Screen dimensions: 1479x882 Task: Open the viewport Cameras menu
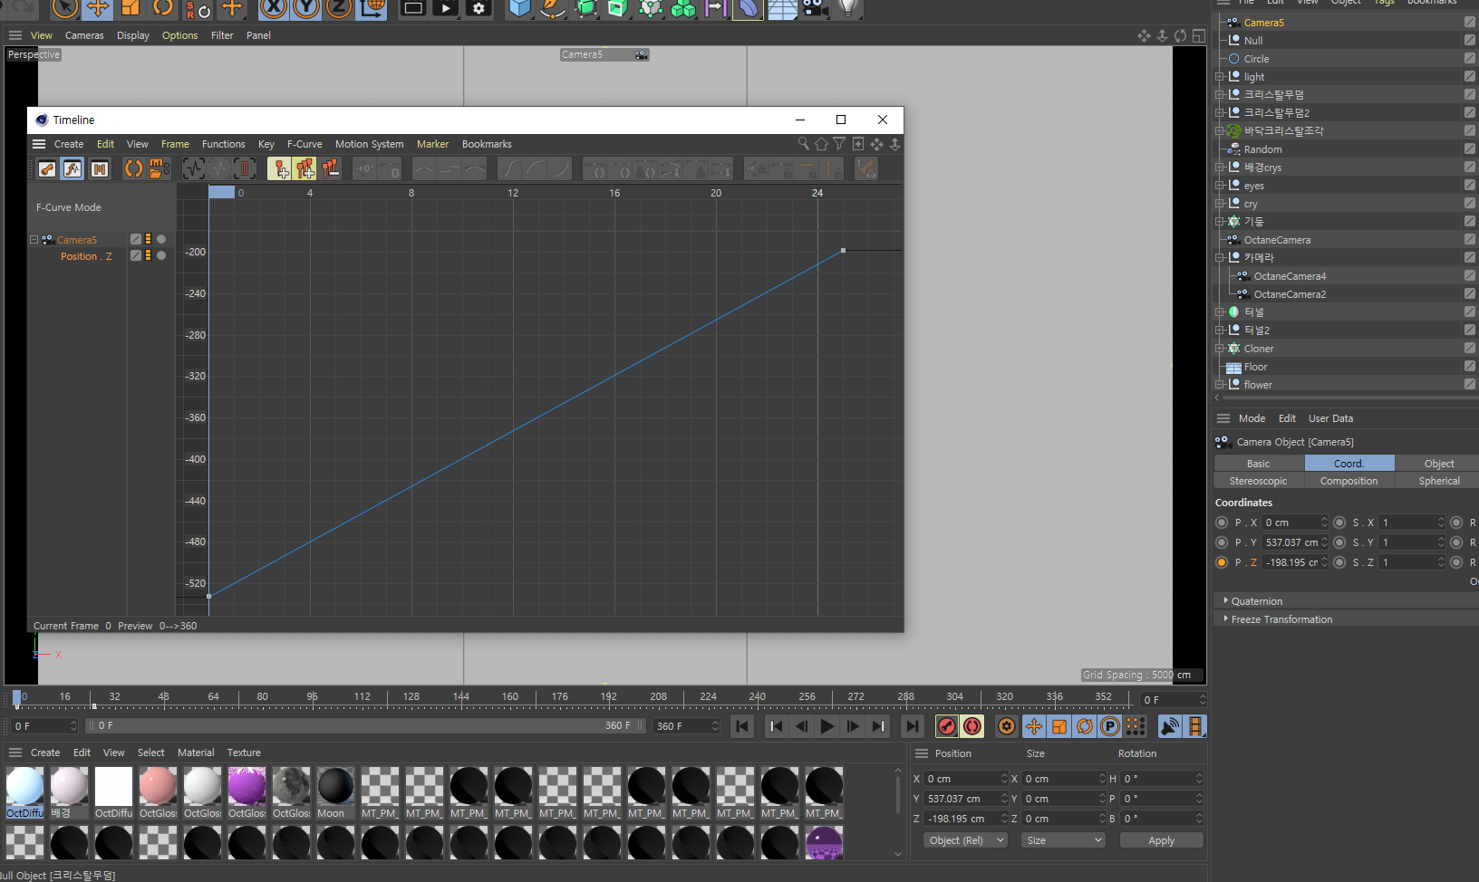84,35
